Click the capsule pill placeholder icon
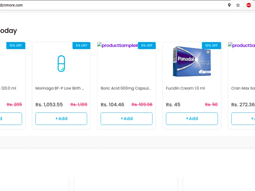The image size is (255, 191). (x=61, y=64)
